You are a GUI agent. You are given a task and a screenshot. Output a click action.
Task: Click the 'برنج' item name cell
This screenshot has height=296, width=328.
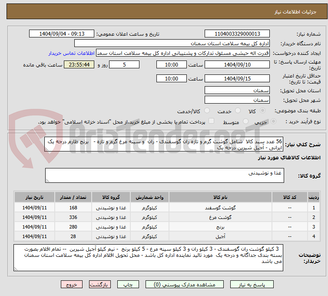[x=220, y=227]
